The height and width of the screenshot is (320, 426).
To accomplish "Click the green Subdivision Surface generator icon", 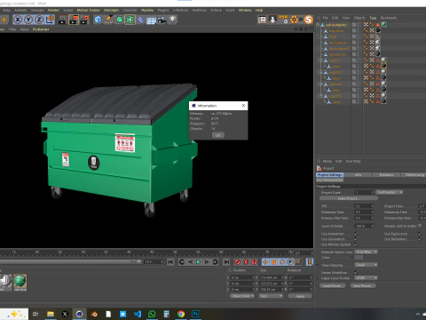I will tap(119, 20).
